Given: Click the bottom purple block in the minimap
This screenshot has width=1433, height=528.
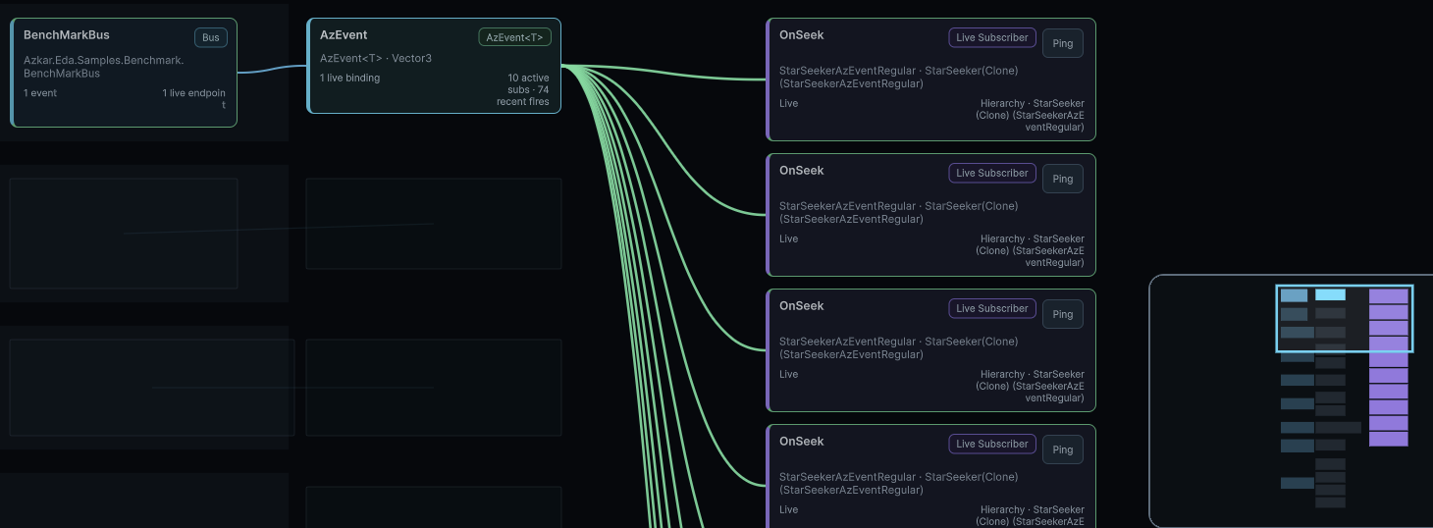Looking at the screenshot, I should (1388, 439).
